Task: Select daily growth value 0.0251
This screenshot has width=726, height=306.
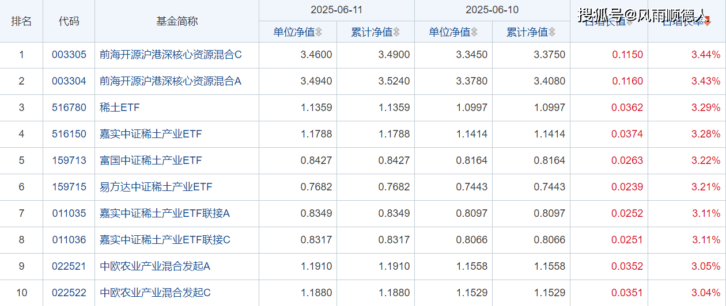Action: click(x=627, y=240)
